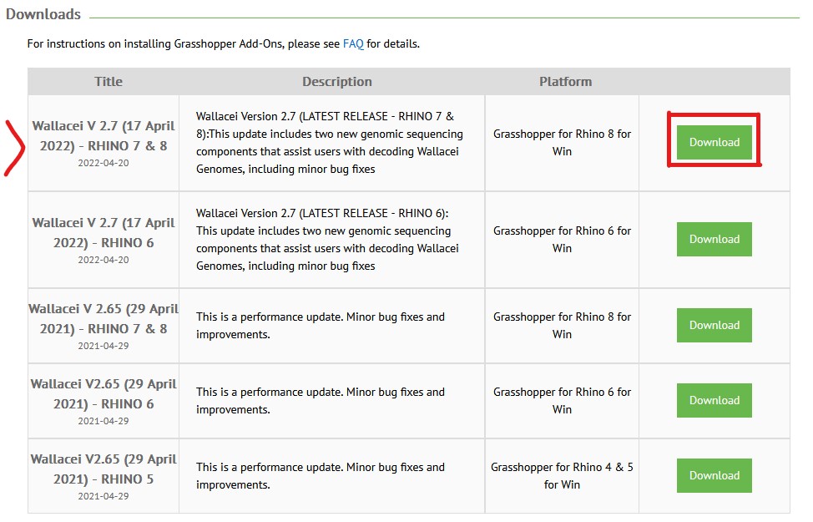The width and height of the screenshot is (813, 522).
Task: Select the Wallacei V 2.7 RHINO 7 & 8 title
Action: point(104,135)
